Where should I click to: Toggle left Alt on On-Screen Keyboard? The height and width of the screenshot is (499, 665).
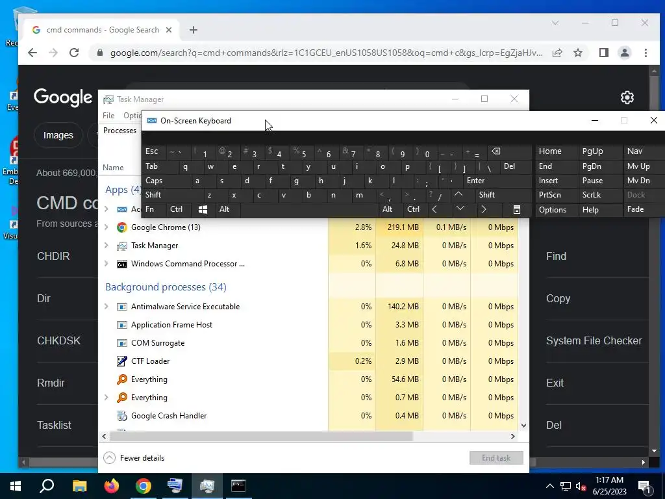(228, 210)
